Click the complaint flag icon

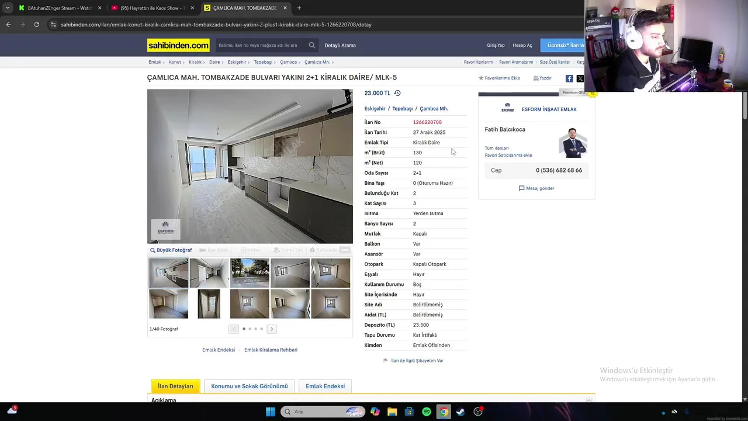385,361
